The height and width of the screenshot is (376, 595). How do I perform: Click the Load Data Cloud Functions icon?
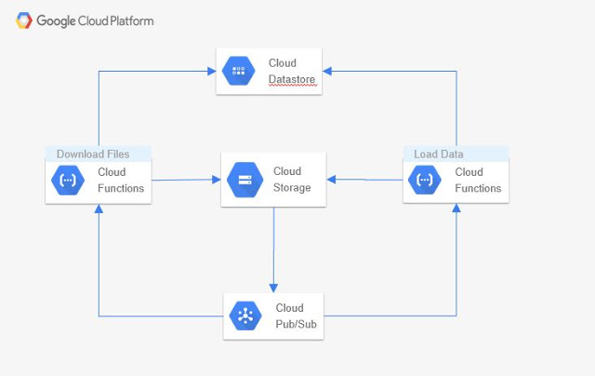pos(425,180)
